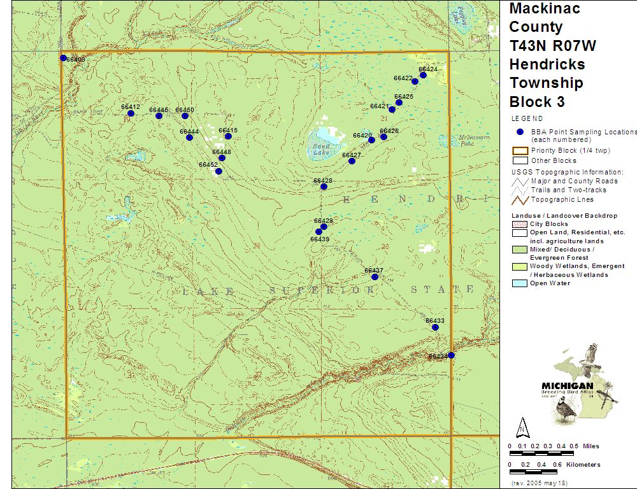Click the Topographic Lines legend symbol
This screenshot has width=637, height=489.
pos(520,200)
